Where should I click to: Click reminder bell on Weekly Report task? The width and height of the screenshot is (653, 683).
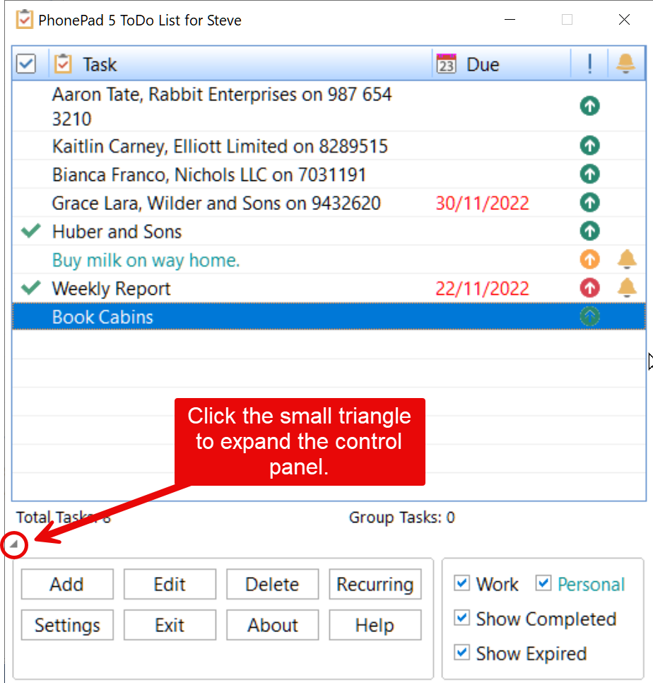627,288
